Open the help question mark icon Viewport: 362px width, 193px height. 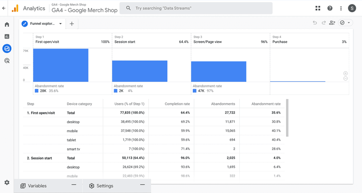(x=330, y=8)
